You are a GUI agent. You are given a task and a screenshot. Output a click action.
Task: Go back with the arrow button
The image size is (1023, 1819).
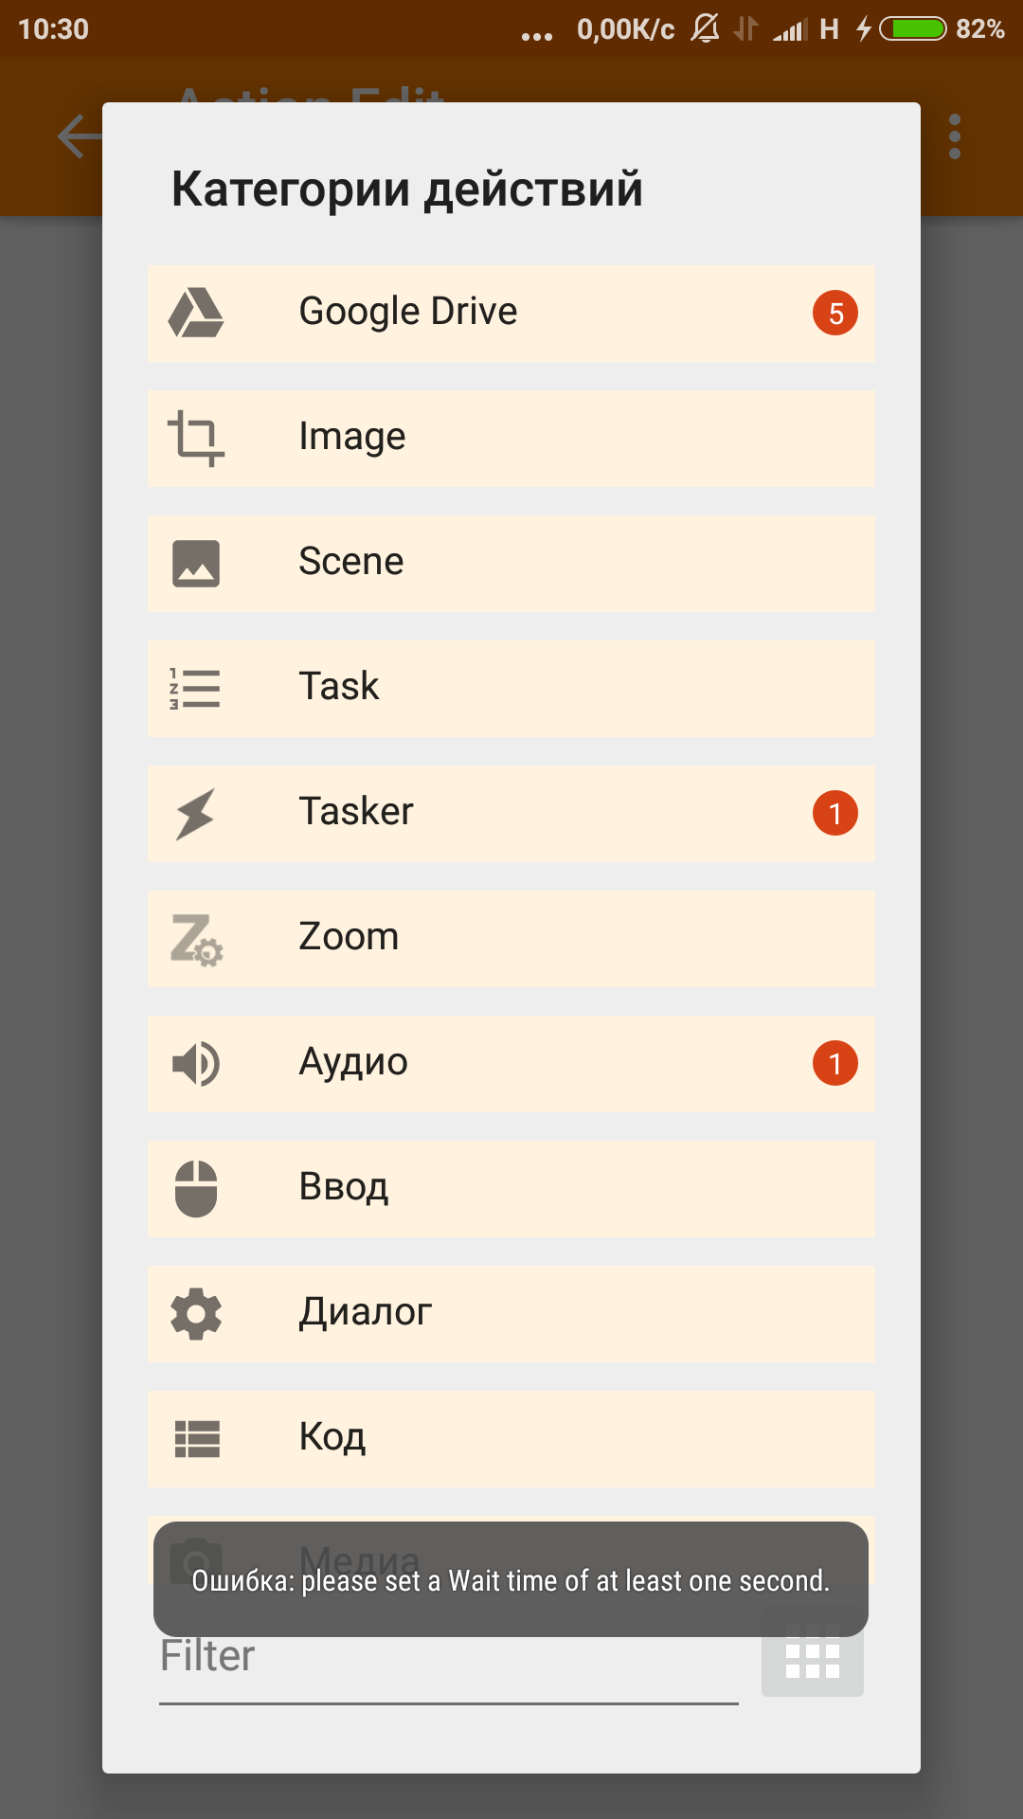80,137
